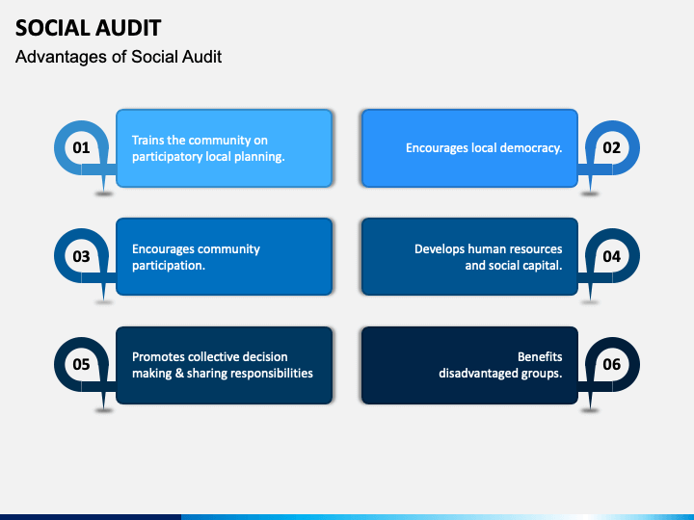Click the 'Advantages of Social Audit' subtitle
694x520 pixels.
(119, 57)
